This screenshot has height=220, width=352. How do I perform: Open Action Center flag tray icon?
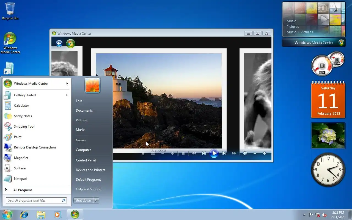click(x=311, y=215)
